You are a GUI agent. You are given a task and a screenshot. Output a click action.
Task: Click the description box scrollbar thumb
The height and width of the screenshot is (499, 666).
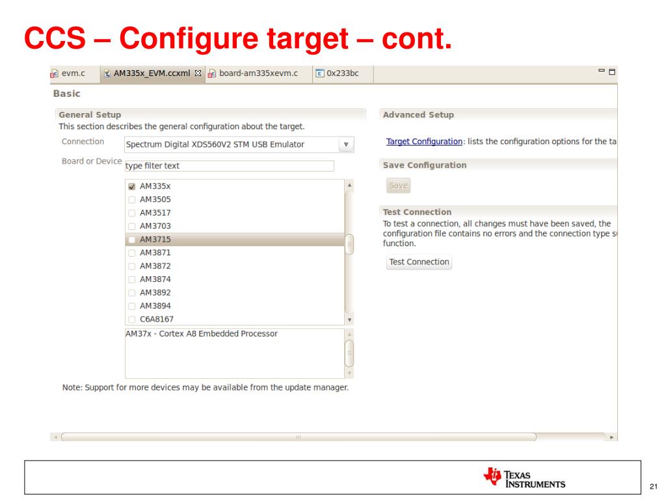(349, 353)
